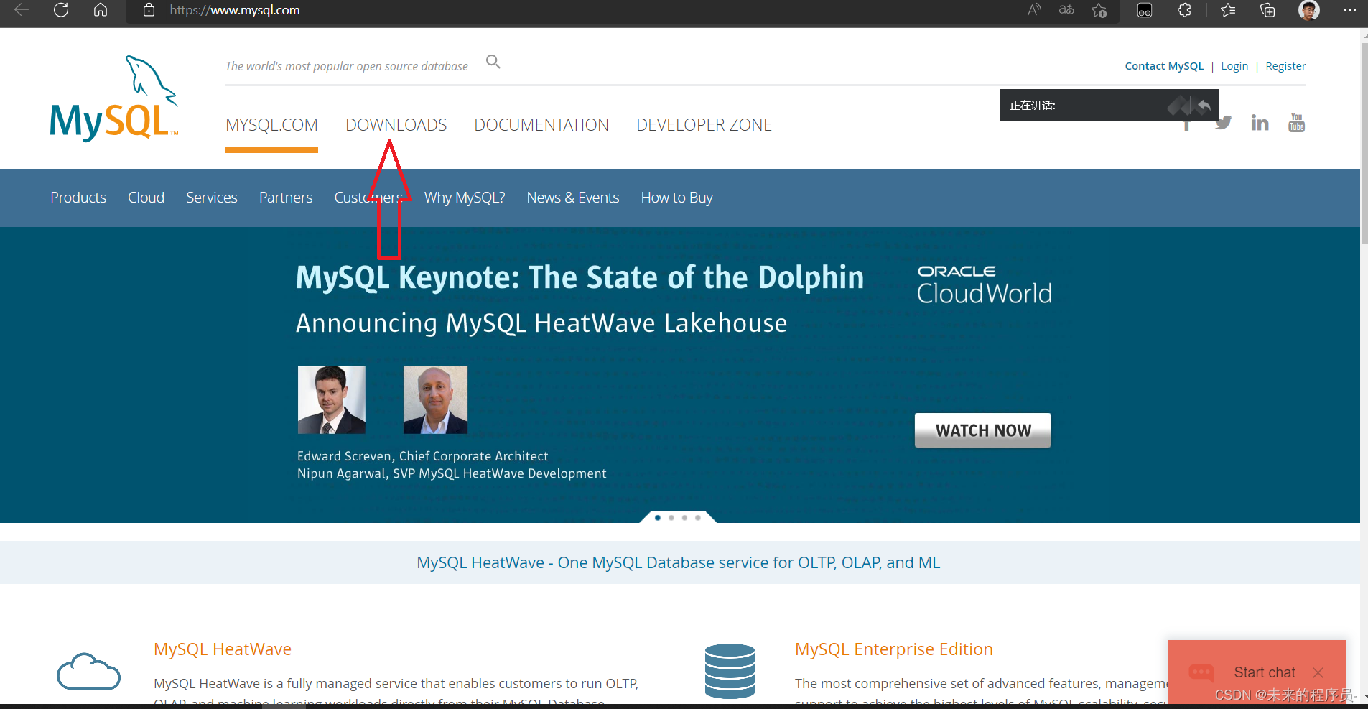Click the Oracle CloudWorld logo
The width and height of the screenshot is (1368, 709).
tap(985, 285)
